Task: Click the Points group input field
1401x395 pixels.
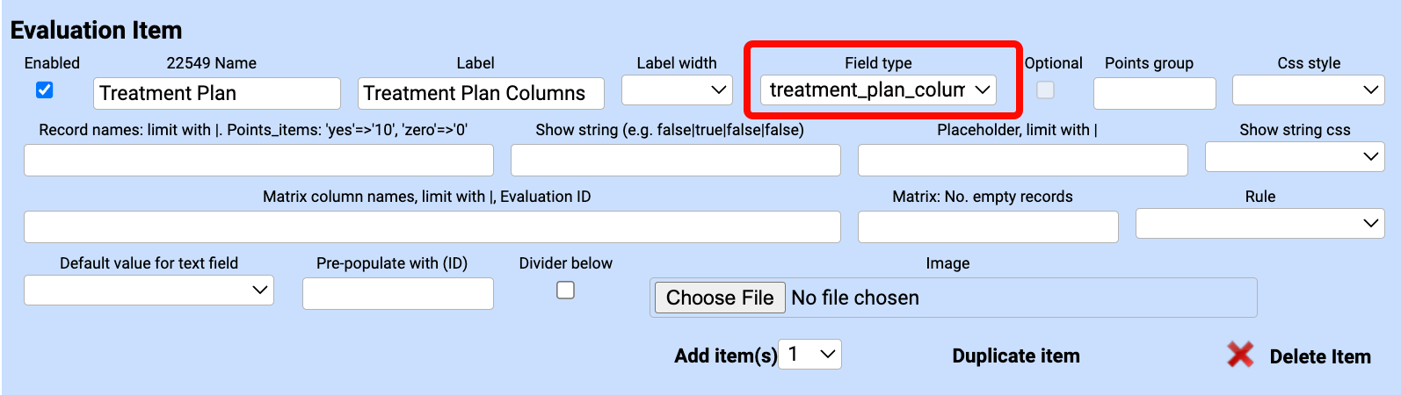Action: (x=1154, y=93)
